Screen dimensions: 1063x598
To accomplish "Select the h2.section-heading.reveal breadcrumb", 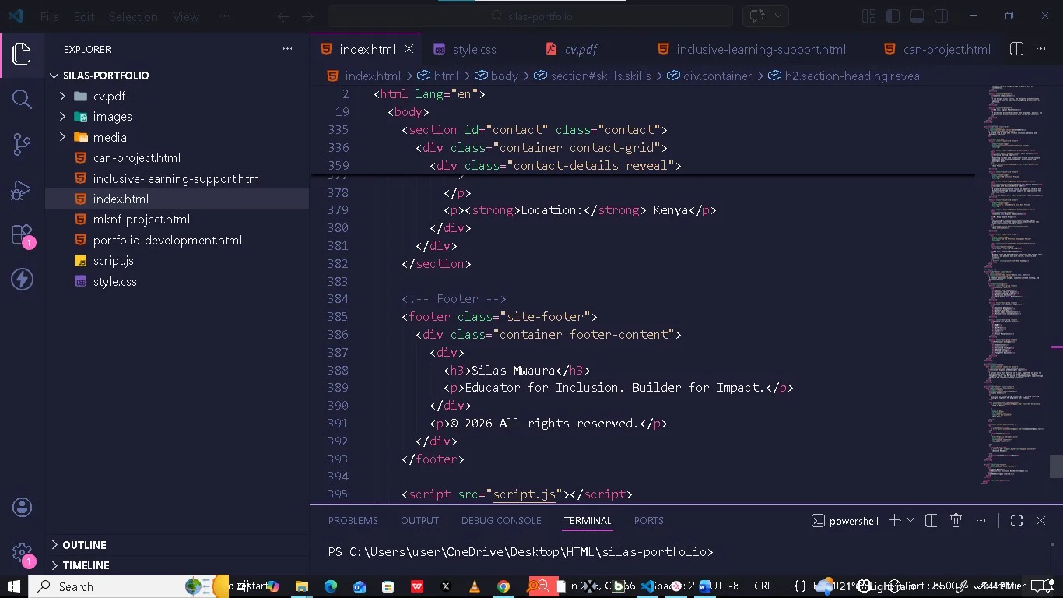I will (853, 76).
